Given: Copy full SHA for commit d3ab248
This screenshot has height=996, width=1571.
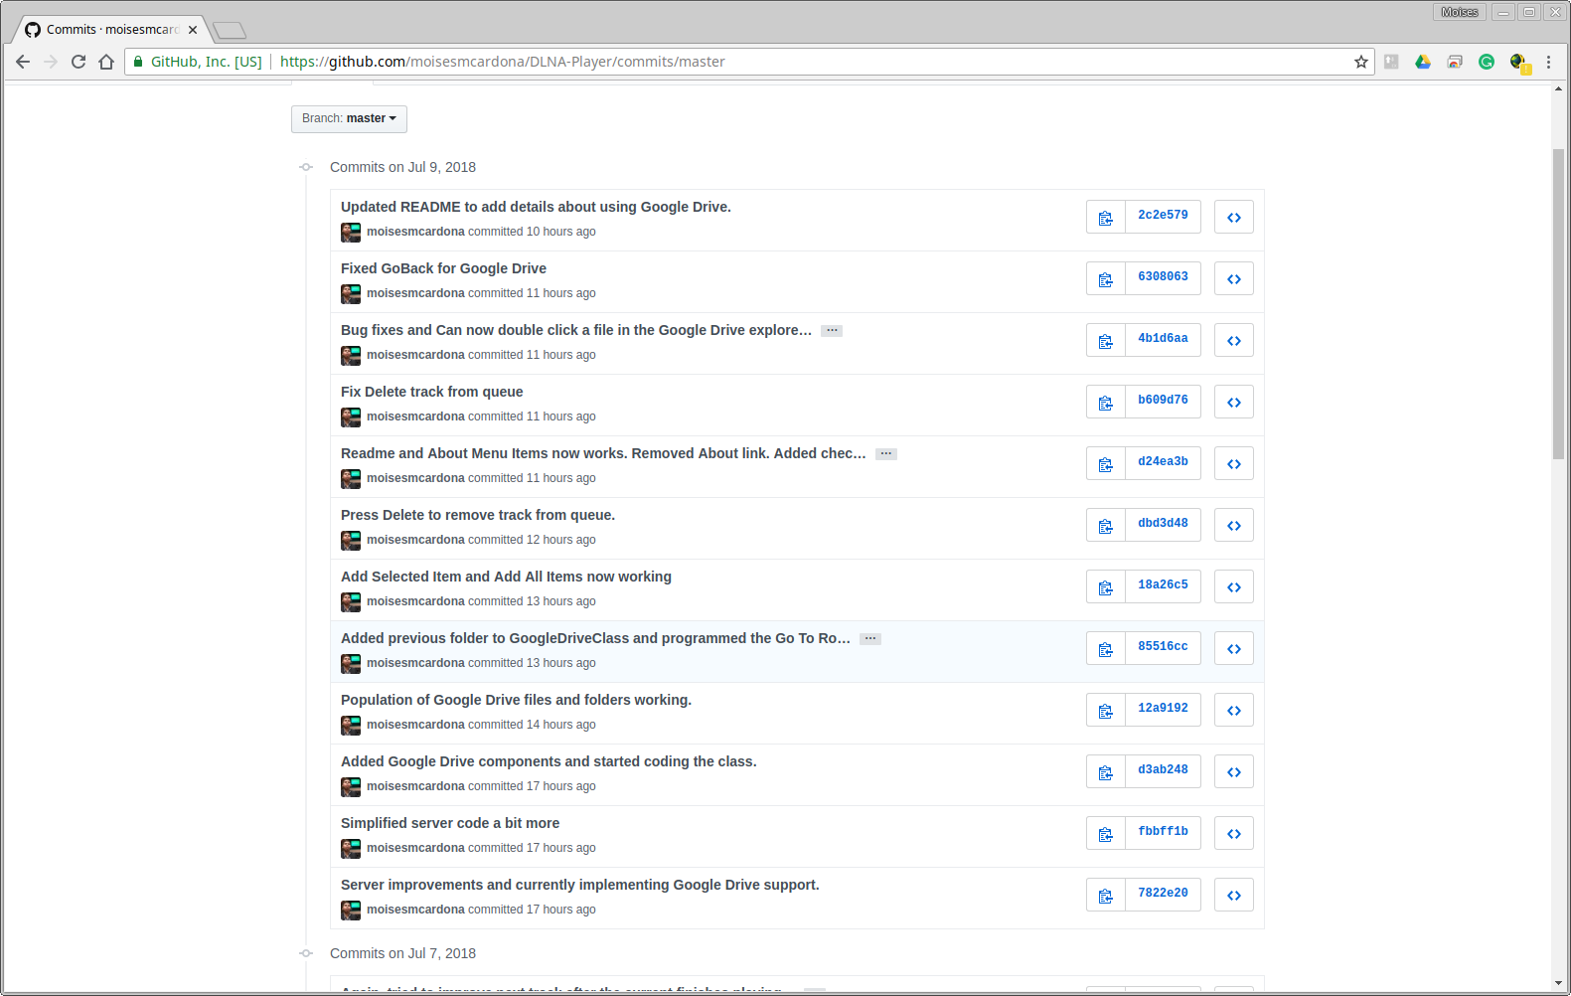Looking at the screenshot, I should click(x=1106, y=771).
